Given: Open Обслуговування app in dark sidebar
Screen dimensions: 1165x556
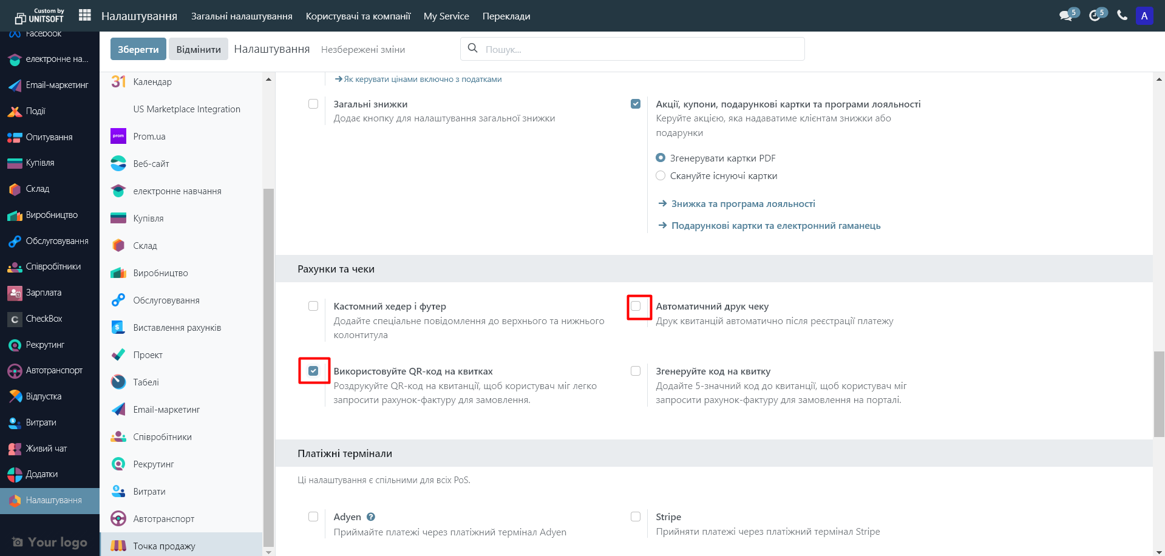Looking at the screenshot, I should (50, 241).
